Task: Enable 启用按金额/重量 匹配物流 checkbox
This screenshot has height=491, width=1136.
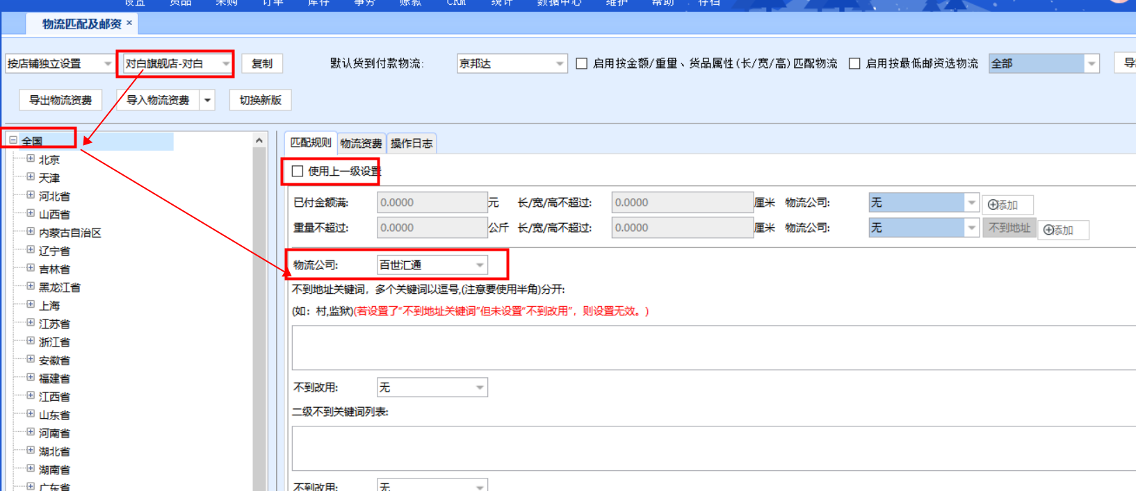Action: (x=582, y=64)
